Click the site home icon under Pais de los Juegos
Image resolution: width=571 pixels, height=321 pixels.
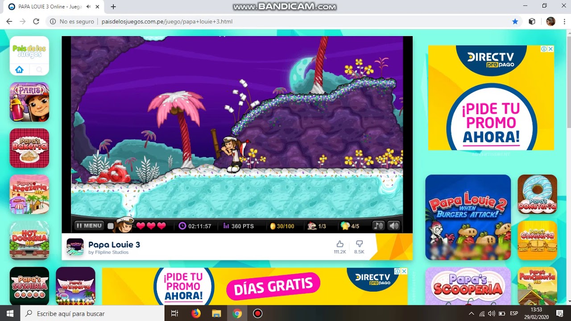(19, 70)
